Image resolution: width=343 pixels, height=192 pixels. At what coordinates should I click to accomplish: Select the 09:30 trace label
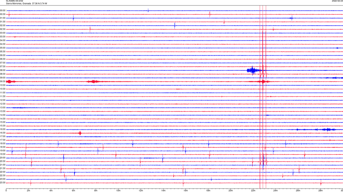click(3, 81)
